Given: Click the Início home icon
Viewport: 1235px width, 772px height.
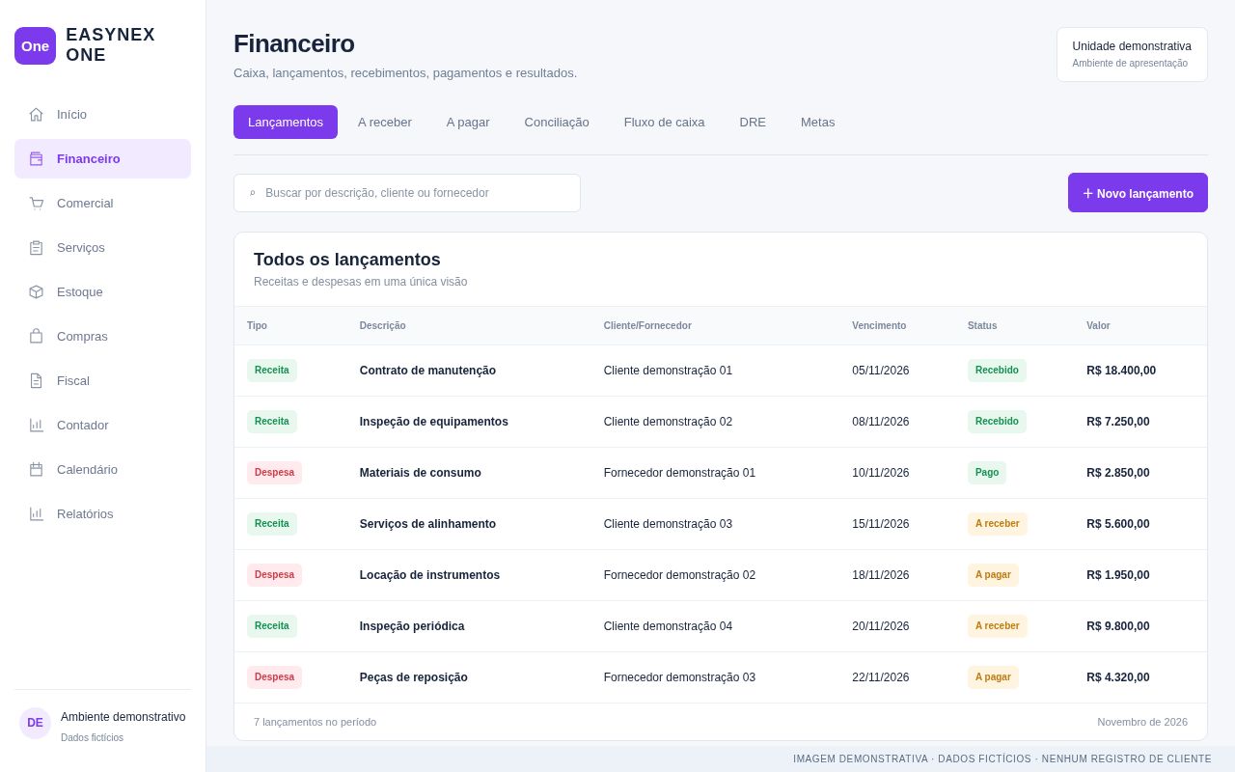Looking at the screenshot, I should click(x=36, y=114).
